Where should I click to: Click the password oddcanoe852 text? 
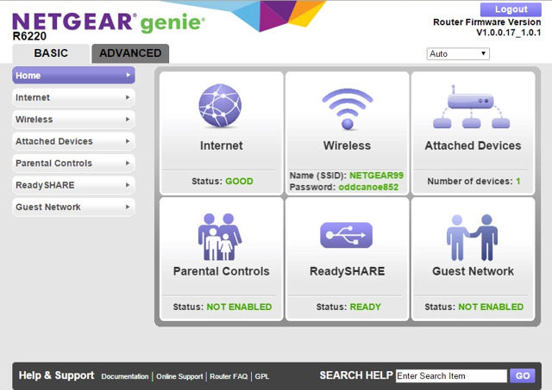coord(368,187)
